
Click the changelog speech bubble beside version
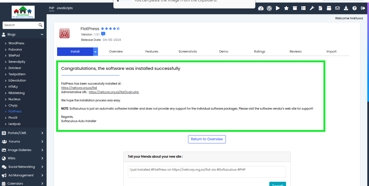tap(103, 34)
